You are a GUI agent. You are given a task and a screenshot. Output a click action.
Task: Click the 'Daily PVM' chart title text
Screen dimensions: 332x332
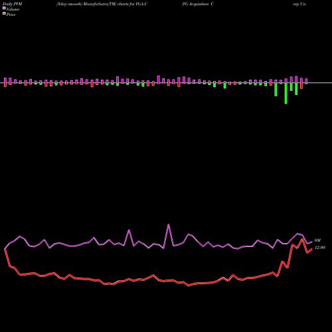[13, 4]
